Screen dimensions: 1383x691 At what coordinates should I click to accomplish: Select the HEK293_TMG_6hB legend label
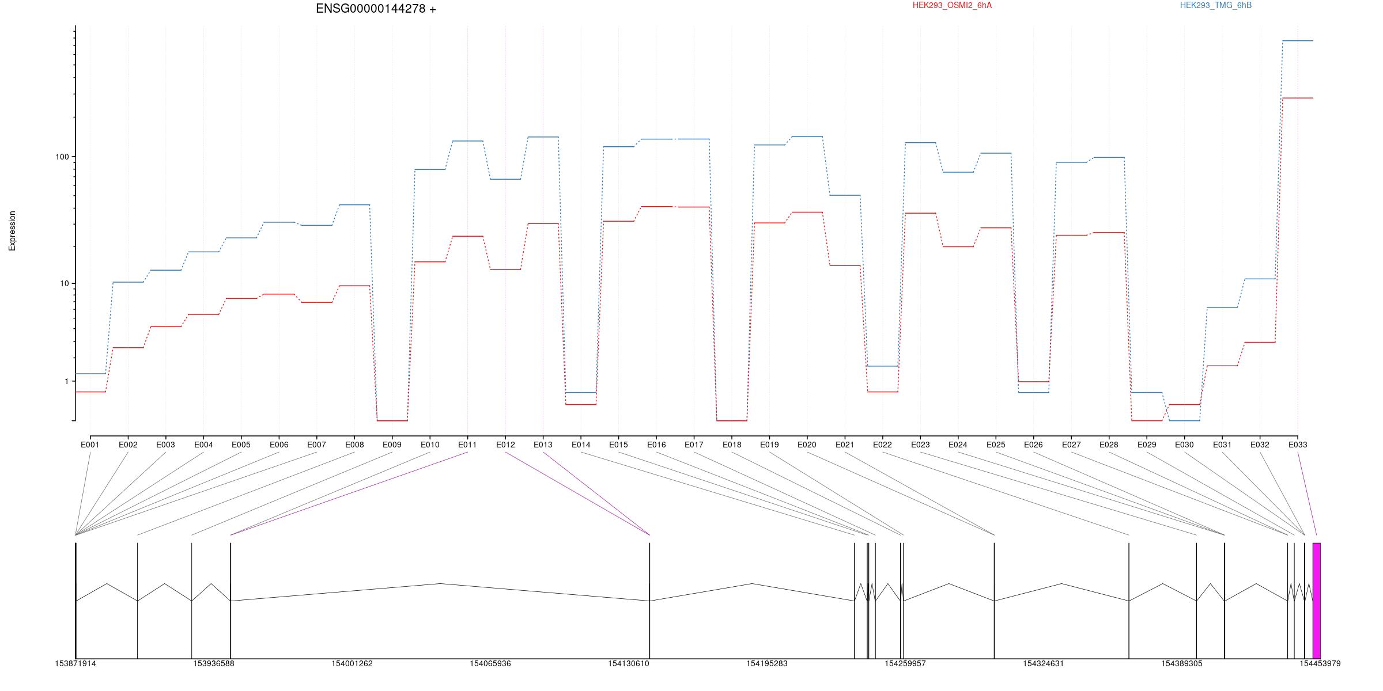[1216, 5]
